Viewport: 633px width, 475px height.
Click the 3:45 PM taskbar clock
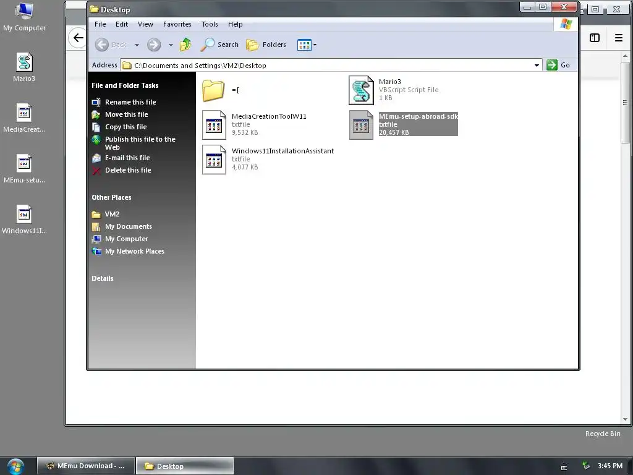click(610, 466)
